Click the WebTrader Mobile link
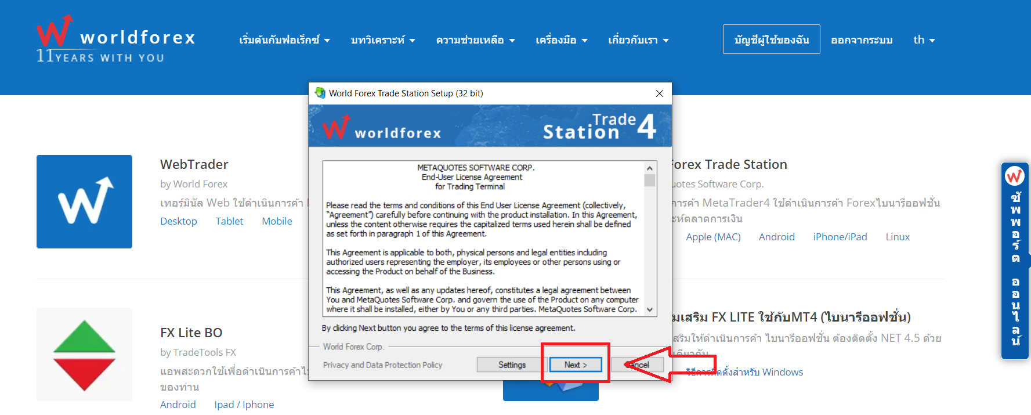1031x415 pixels. click(277, 221)
